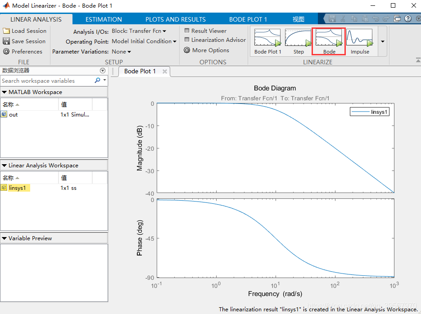Enable the Linearization Advisor checkbox
The width and height of the screenshot is (421, 314).
(187, 40)
